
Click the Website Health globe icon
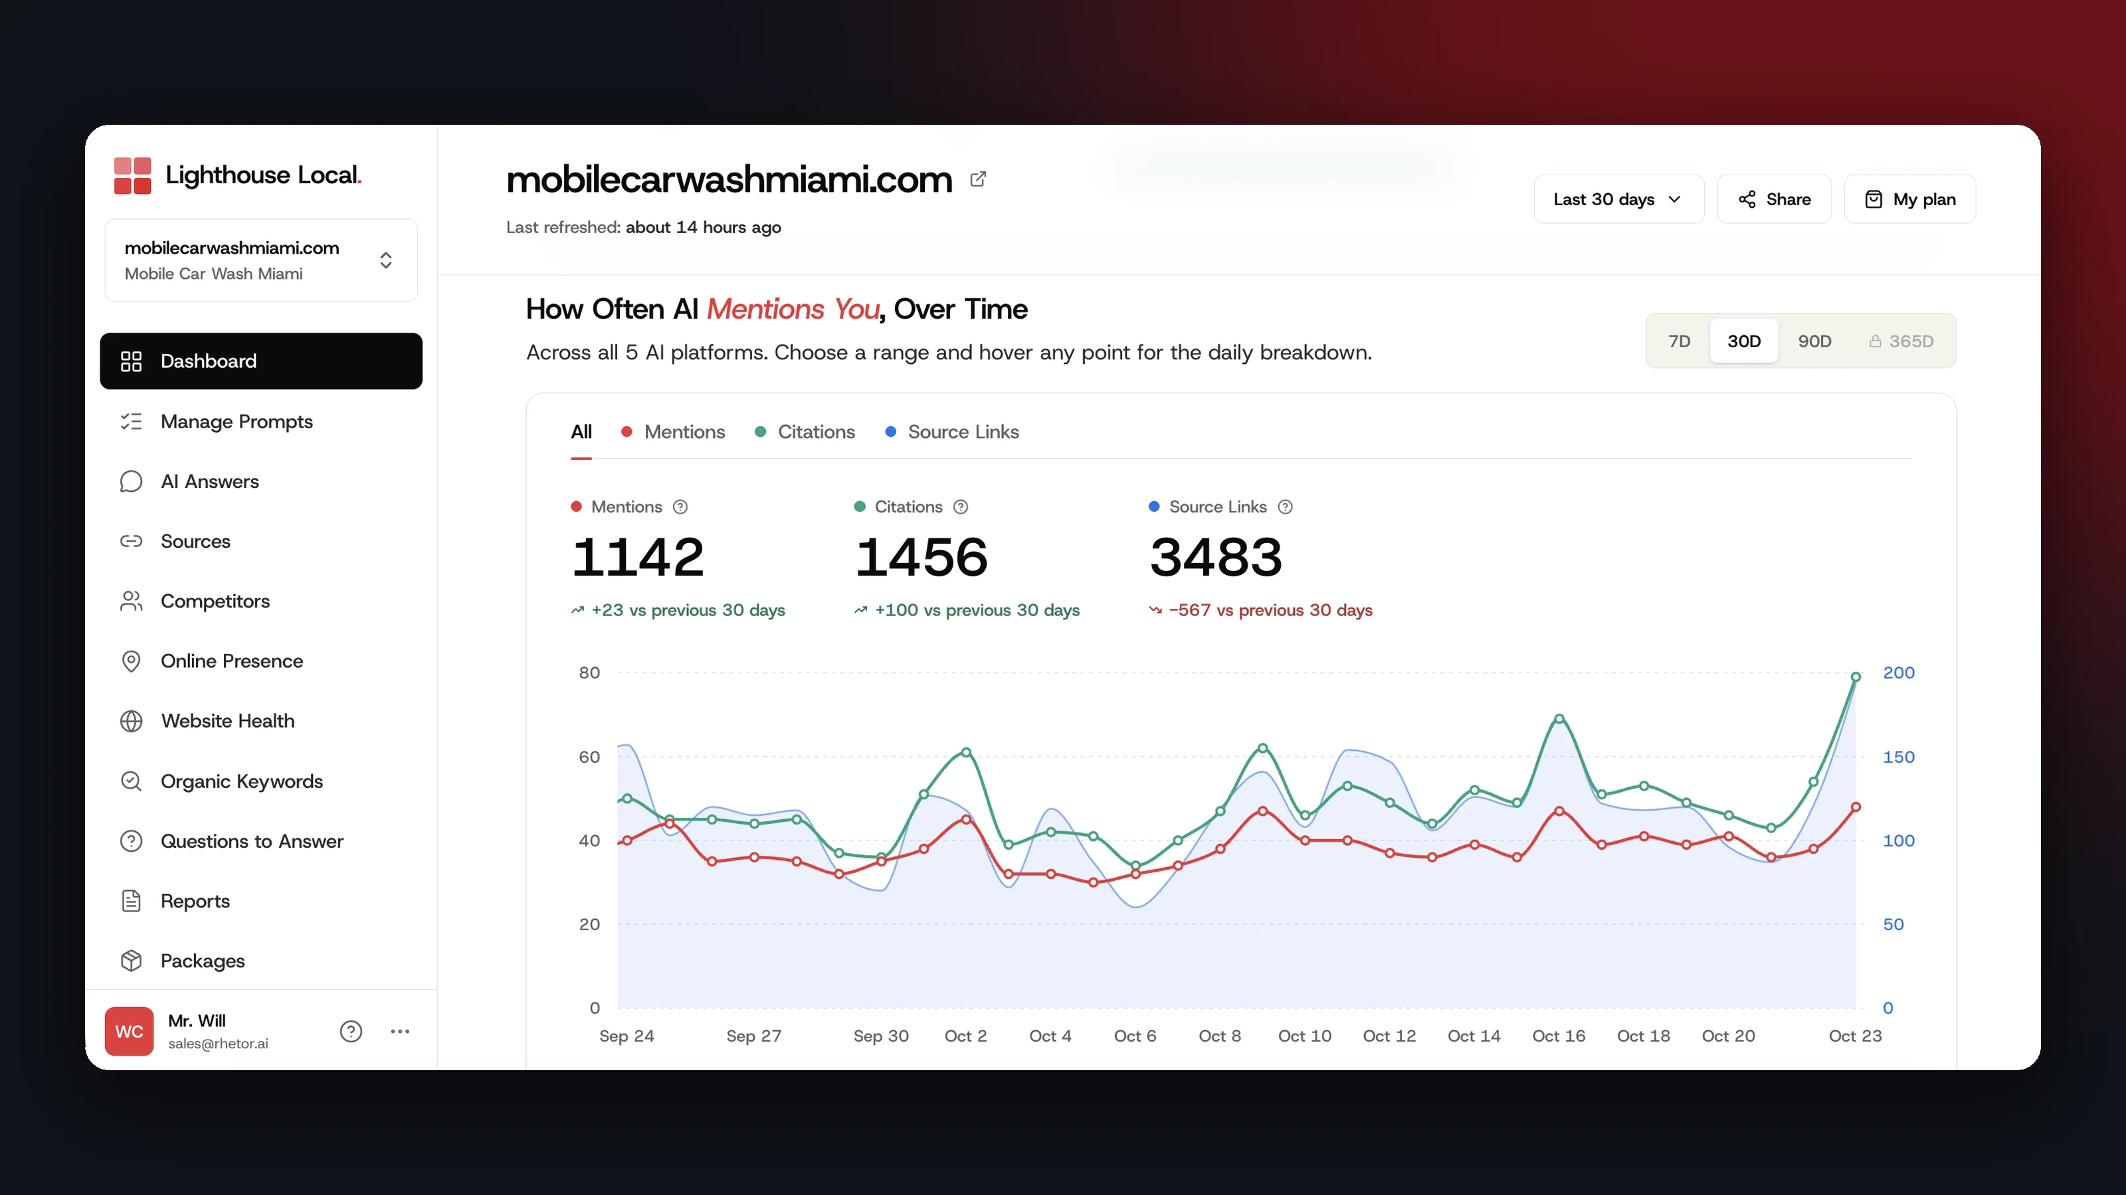[x=132, y=721]
